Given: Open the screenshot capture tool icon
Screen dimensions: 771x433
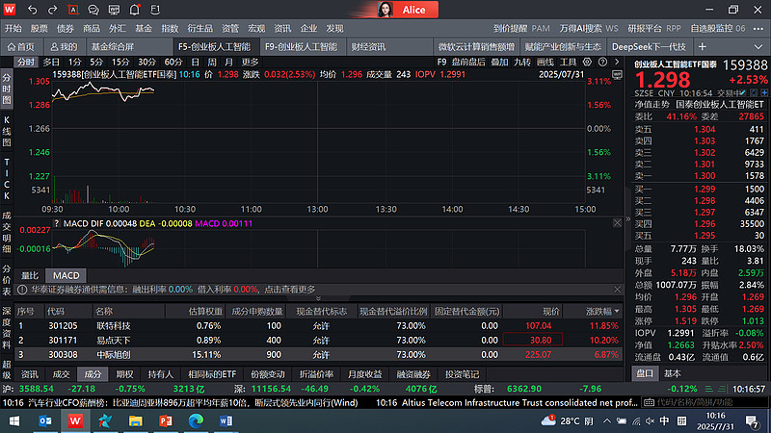Looking at the screenshot, I should (x=73, y=10).
